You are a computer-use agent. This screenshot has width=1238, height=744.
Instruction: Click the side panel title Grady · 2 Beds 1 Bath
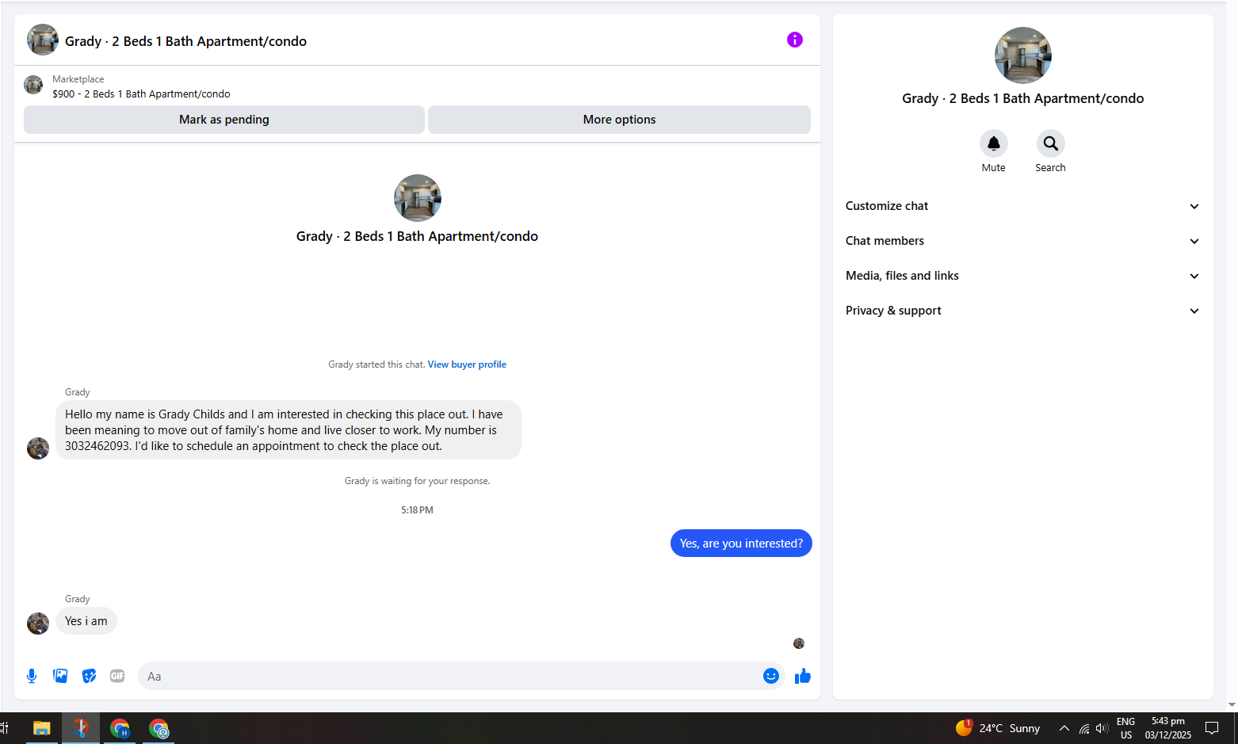(1022, 98)
